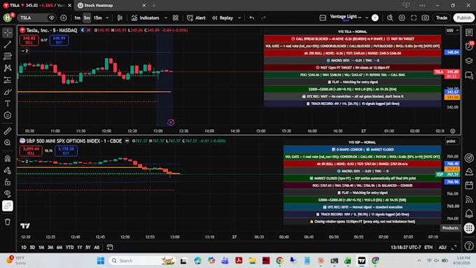Click the Windows taskbar Search box
Screen dimensions: 476x268
pyautogui.click(x=143, y=260)
